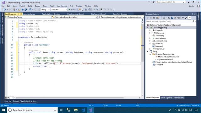Click the editor split window button
The width and height of the screenshot is (201, 113).
[142, 20]
